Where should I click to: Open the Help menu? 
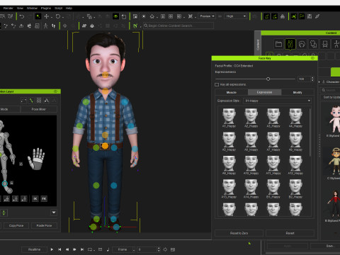69,8
